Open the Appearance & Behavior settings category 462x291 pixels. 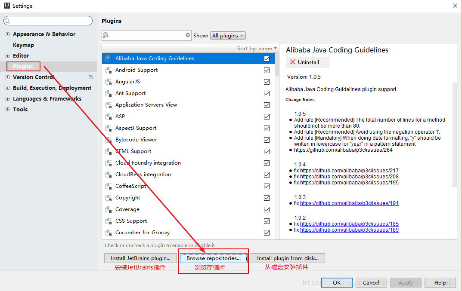pos(44,34)
